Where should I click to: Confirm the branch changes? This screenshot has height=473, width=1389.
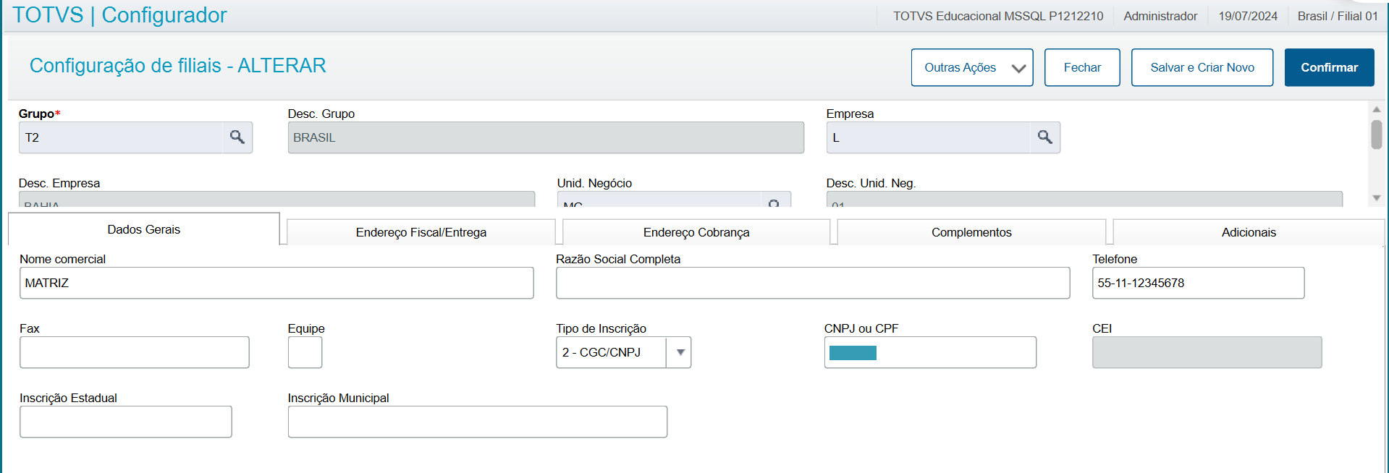click(x=1329, y=67)
